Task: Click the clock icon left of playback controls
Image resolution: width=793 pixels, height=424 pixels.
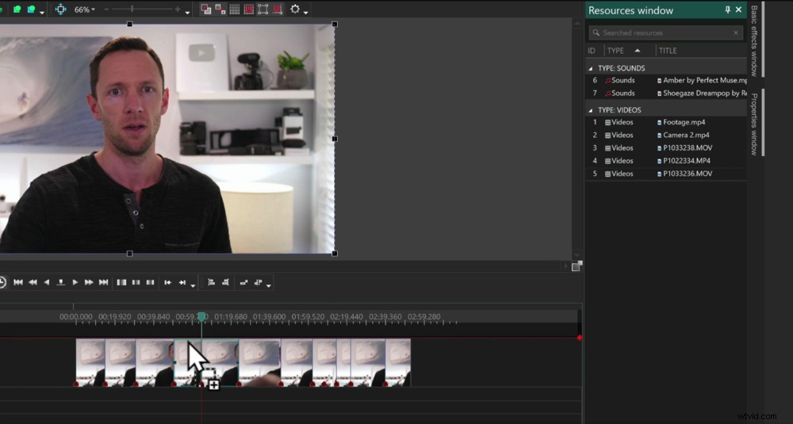Action: (x=2, y=282)
